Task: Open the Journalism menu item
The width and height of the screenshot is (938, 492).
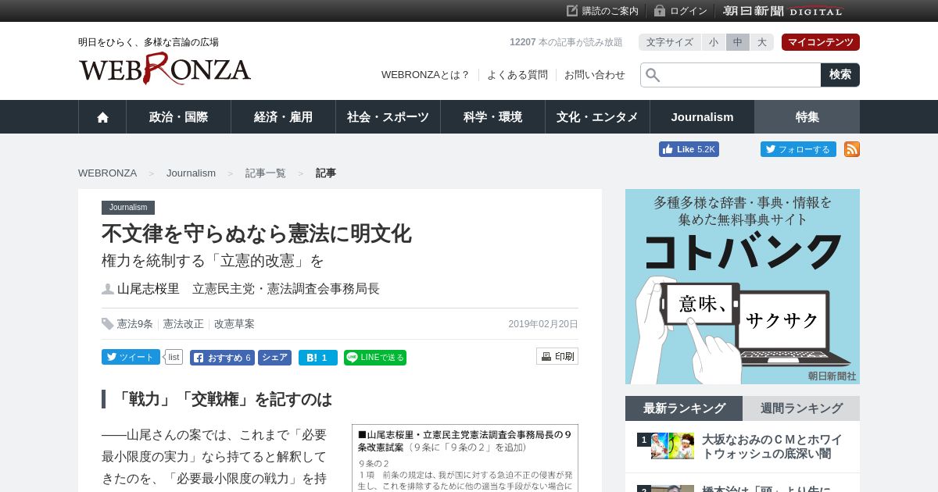Action: pos(702,117)
